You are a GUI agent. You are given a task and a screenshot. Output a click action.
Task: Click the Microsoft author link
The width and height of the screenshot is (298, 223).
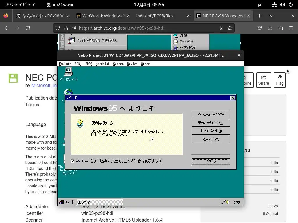click(44, 86)
